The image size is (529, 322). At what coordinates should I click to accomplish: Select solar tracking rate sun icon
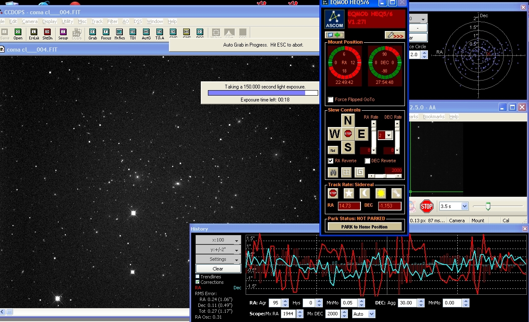point(381,193)
